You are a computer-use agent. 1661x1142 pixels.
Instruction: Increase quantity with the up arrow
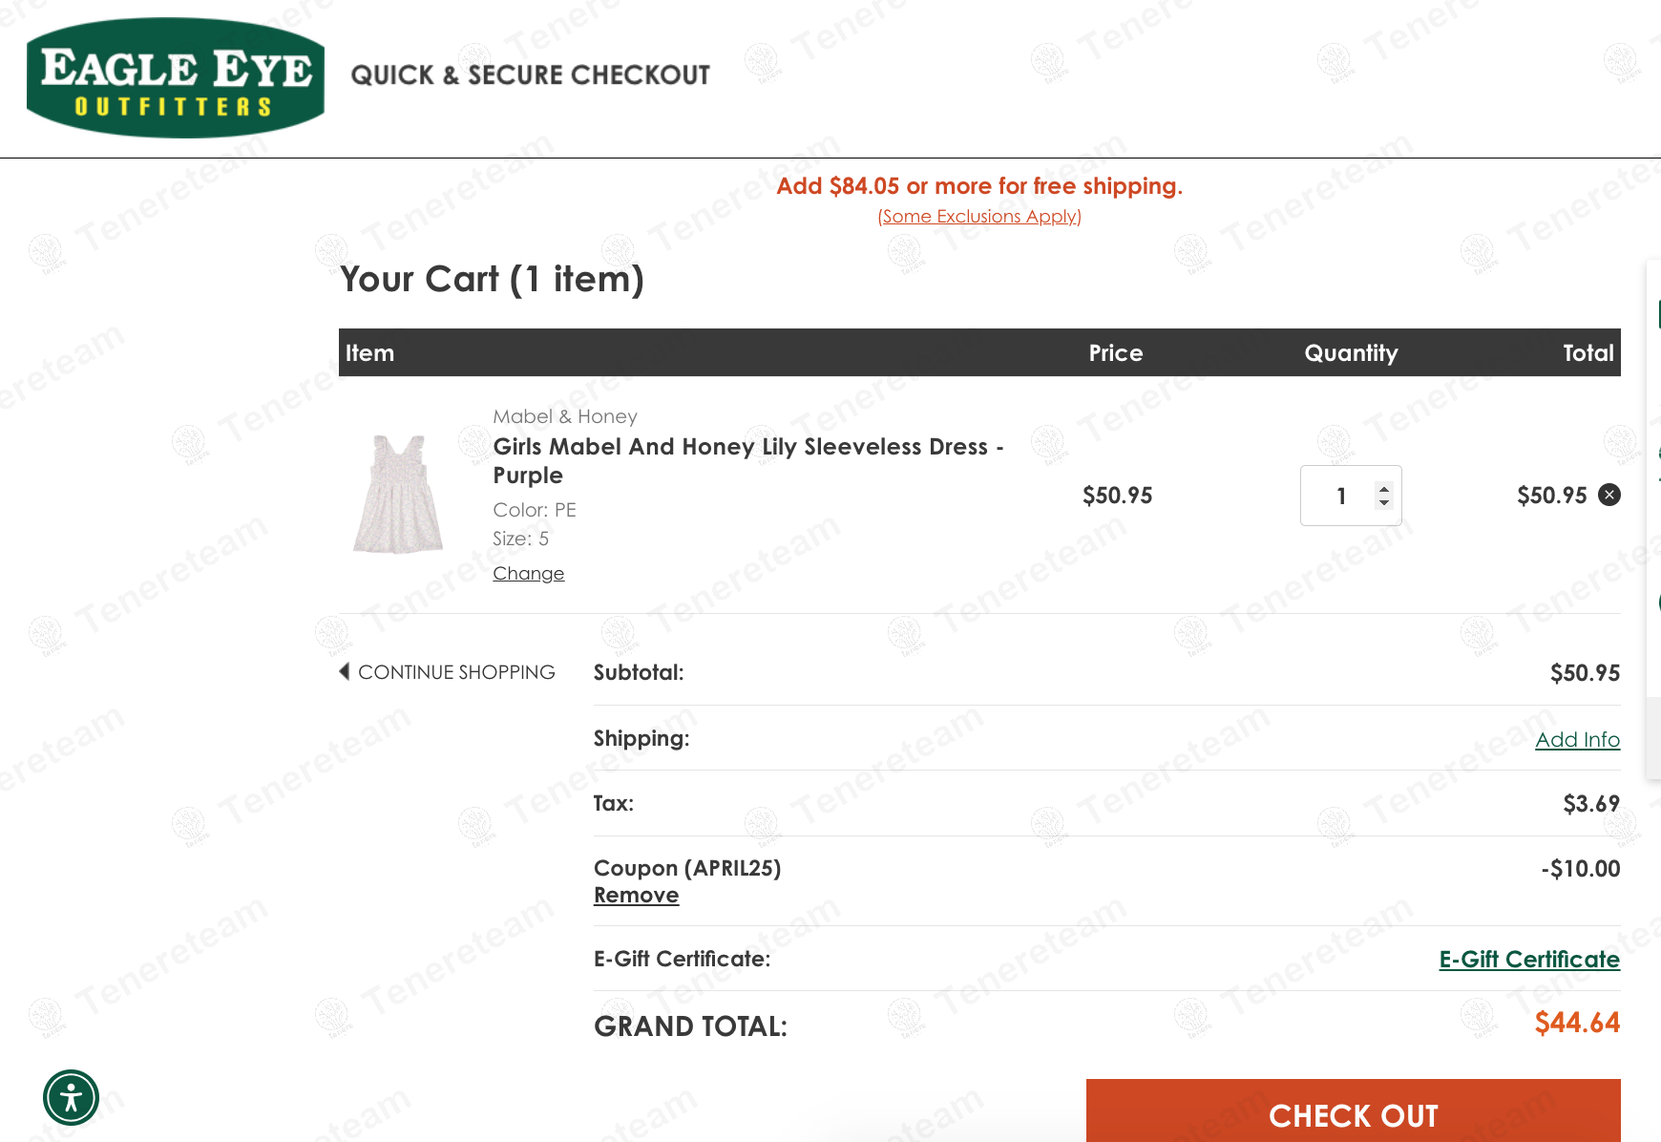tap(1384, 488)
